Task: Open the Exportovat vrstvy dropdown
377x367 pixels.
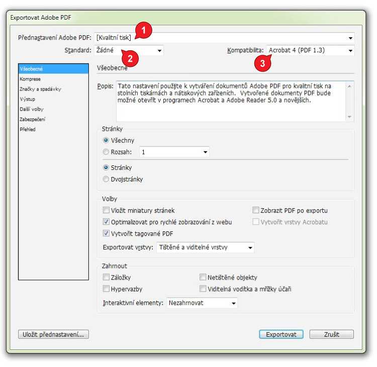Action: pyautogui.click(x=205, y=247)
